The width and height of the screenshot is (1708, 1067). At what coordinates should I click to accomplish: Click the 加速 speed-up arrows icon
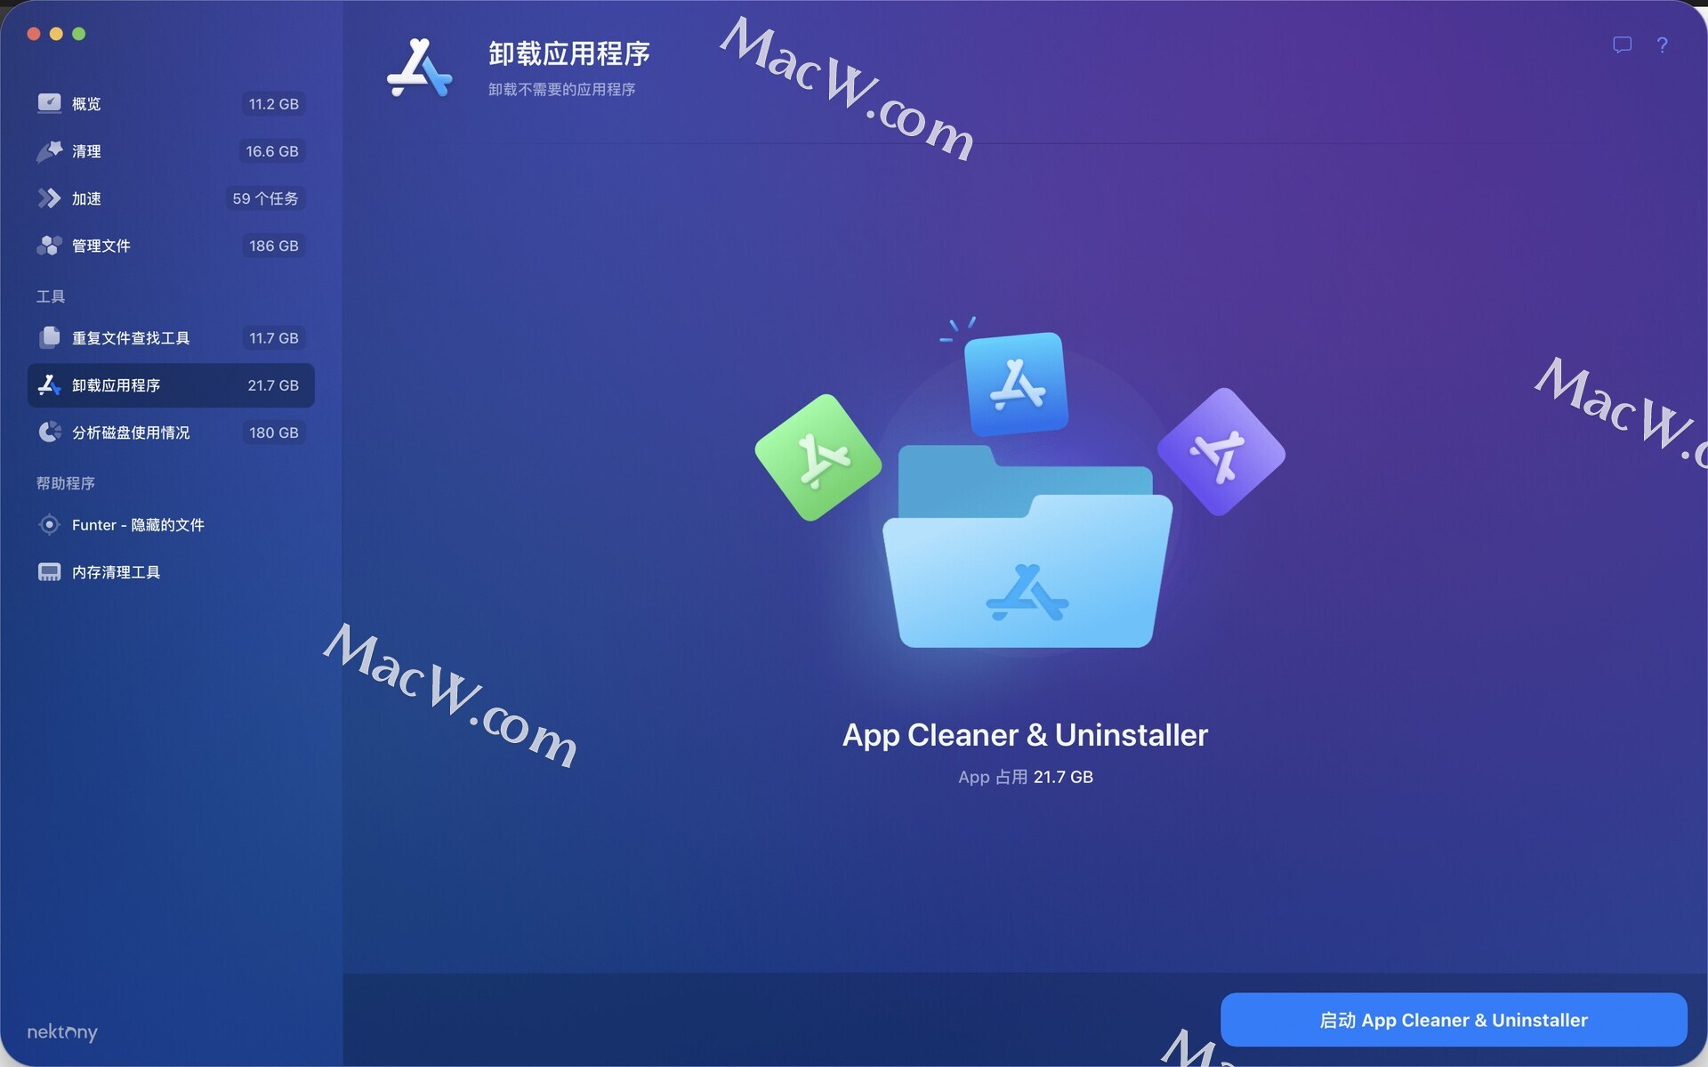(49, 198)
